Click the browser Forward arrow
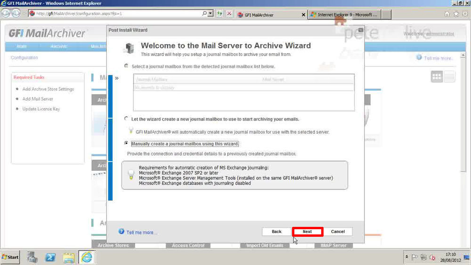 (x=16, y=13)
